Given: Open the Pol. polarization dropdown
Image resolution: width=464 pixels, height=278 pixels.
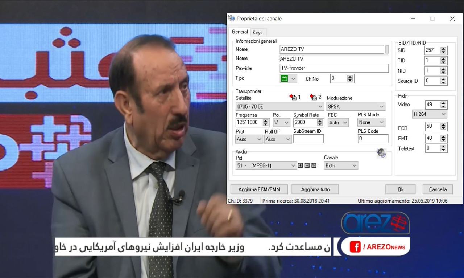Looking at the screenshot, I should pyautogui.click(x=281, y=123).
